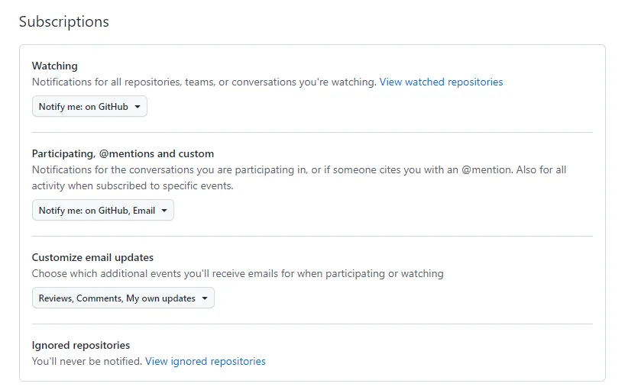Open the "Reviews, Comments, My own updates" dropdown
Screen dimensions: 625x390
point(122,298)
